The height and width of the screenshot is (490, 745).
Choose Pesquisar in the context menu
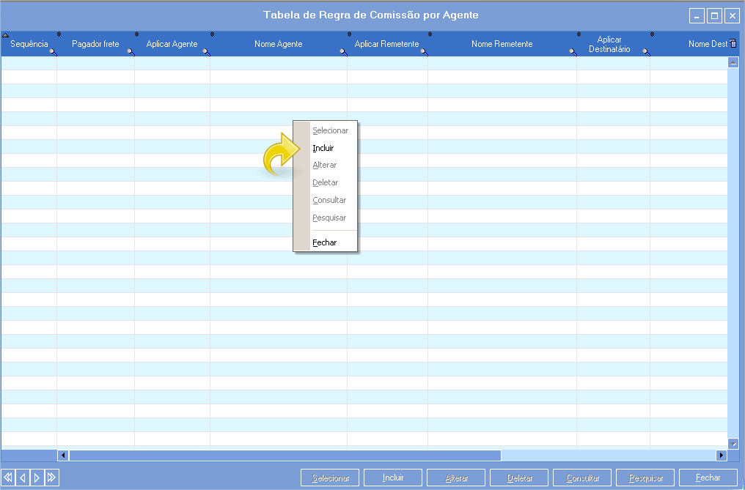[329, 218]
